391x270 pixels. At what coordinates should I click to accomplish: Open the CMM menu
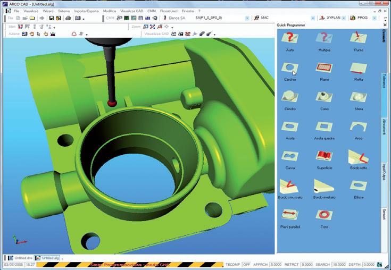click(x=152, y=11)
